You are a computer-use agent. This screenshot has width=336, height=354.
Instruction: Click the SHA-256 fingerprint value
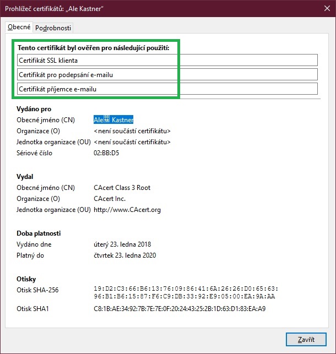click(186, 292)
